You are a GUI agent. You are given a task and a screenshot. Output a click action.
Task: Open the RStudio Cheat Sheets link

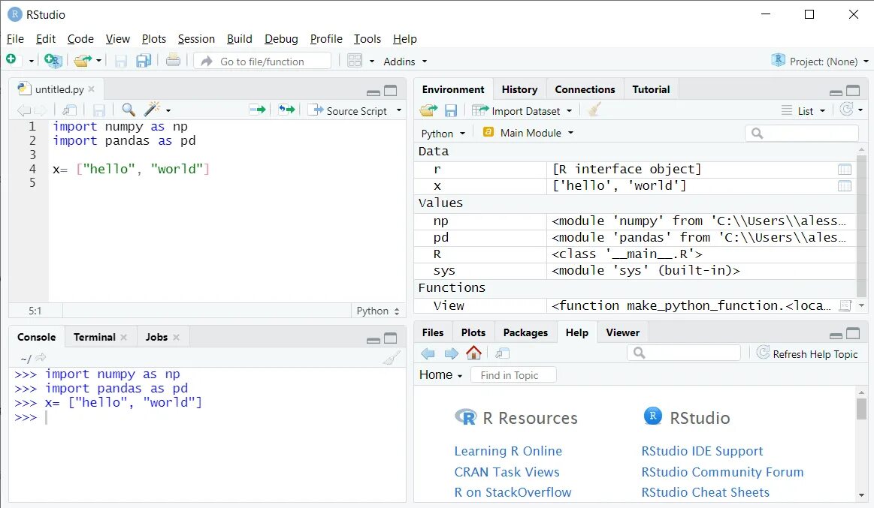[705, 492]
